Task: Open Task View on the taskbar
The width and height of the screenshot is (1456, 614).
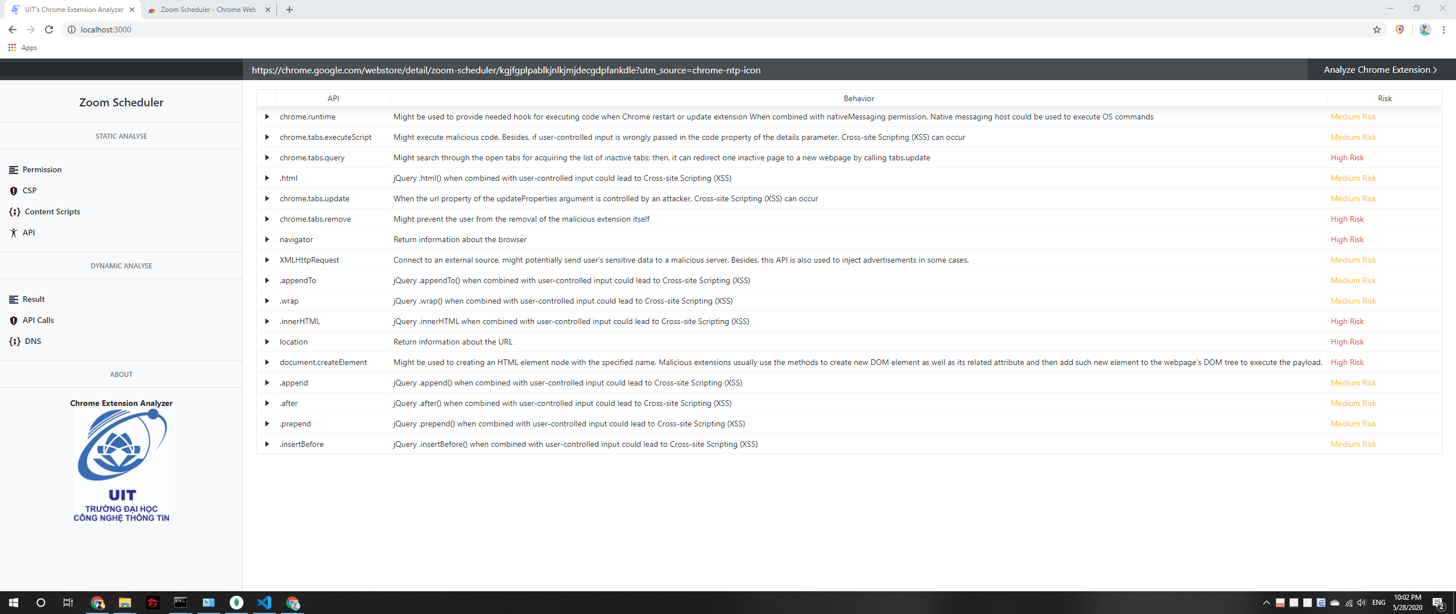Action: (68, 603)
